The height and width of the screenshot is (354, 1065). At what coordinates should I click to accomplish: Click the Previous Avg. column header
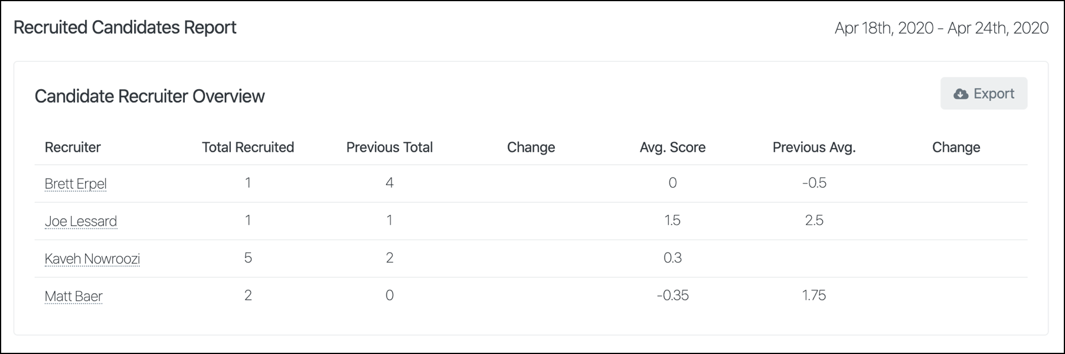pos(814,147)
